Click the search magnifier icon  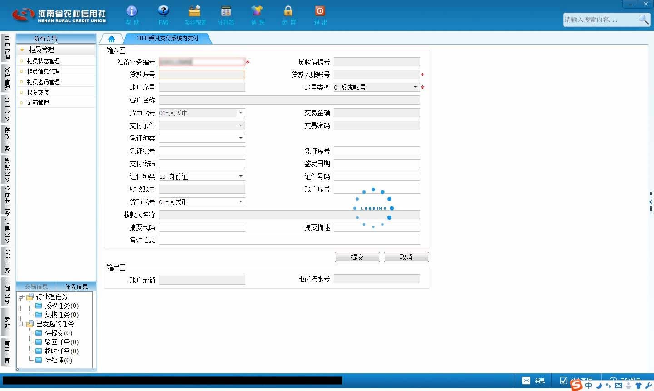pos(644,19)
